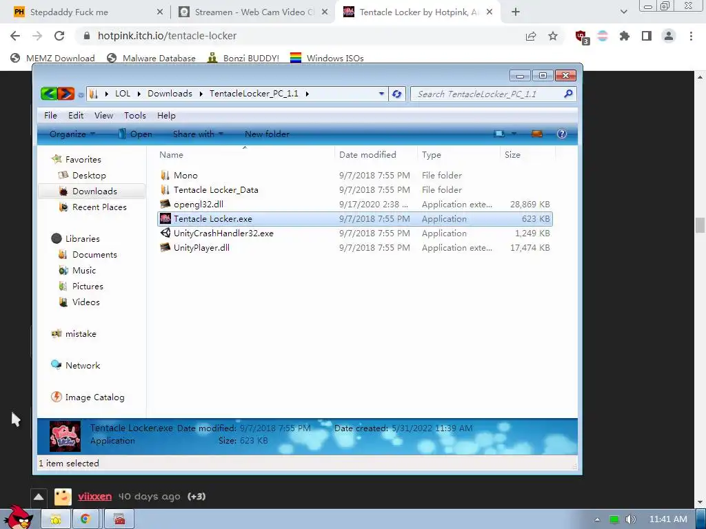Click the MEMZ Download bookmark
706x529 pixels.
click(x=52, y=58)
